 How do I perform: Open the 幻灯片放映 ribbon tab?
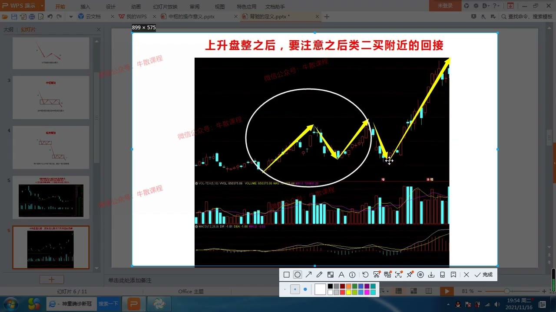(x=165, y=7)
